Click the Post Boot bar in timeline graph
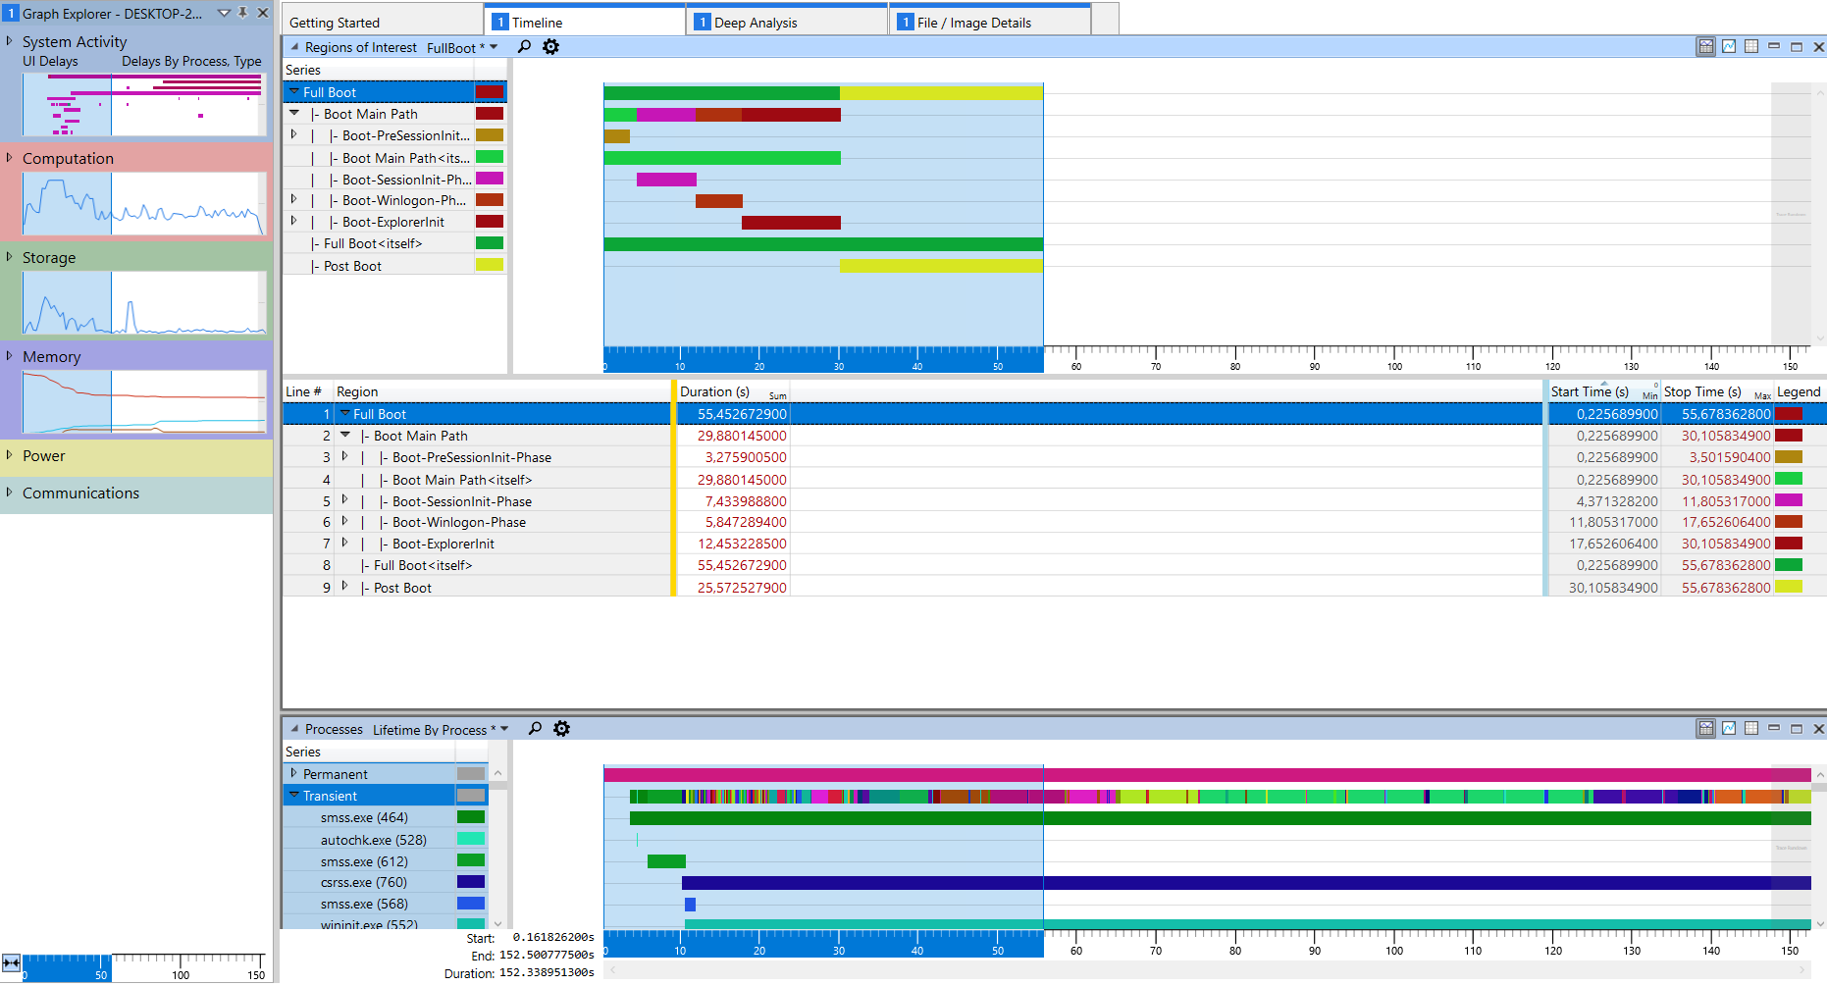Image resolution: width=1827 pixels, height=986 pixels. pyautogui.click(x=941, y=265)
